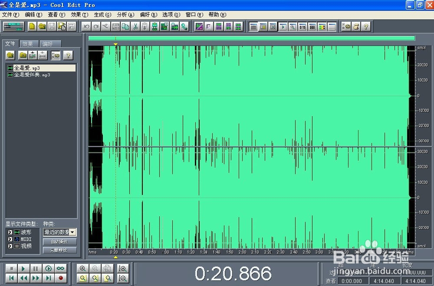Stop playback with the square stop button
The image size is (434, 286).
click(11, 268)
